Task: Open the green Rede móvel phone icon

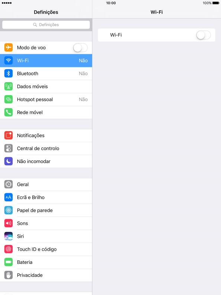Action: [x=9, y=112]
